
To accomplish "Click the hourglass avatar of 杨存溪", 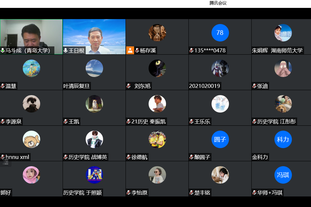I will pos(157,33).
